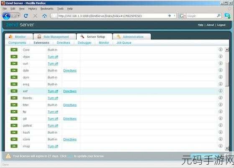
Task: Open the History menu
Action: click(32, 9)
